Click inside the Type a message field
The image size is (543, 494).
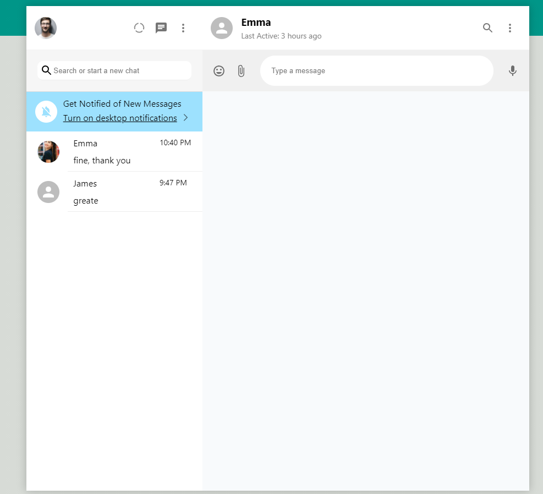(377, 70)
